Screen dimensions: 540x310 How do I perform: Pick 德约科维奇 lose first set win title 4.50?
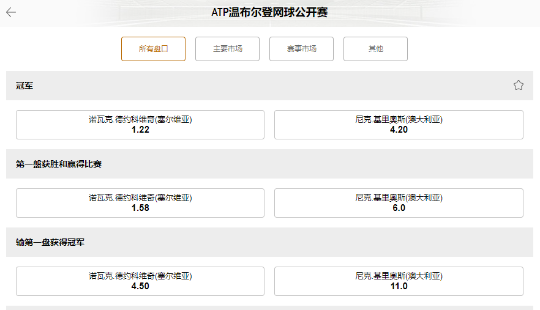(x=140, y=281)
